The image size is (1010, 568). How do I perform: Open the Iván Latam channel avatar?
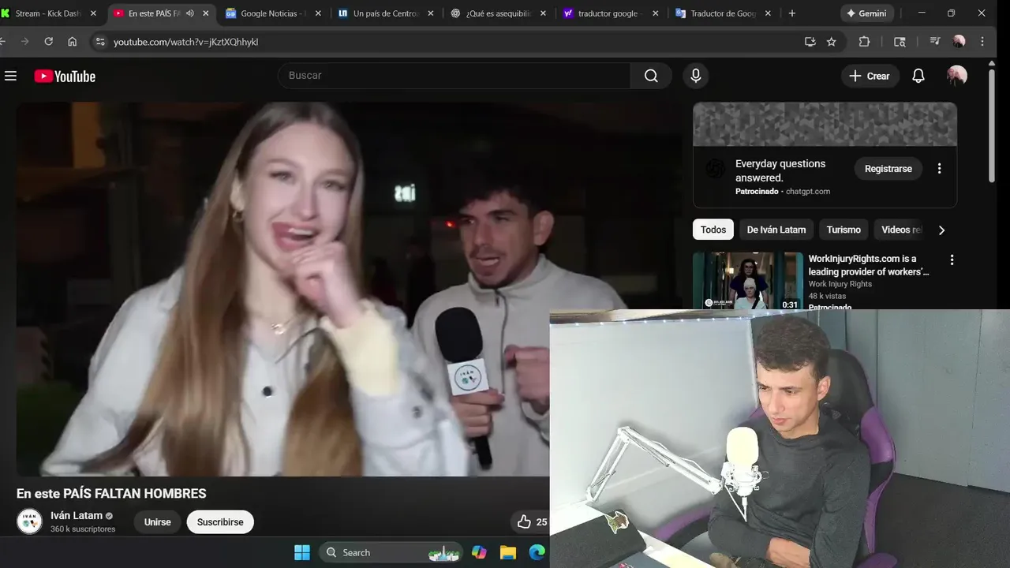(29, 521)
